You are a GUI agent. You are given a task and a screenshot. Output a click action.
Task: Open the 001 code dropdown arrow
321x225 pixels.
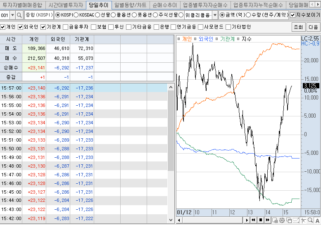coord(12,15)
